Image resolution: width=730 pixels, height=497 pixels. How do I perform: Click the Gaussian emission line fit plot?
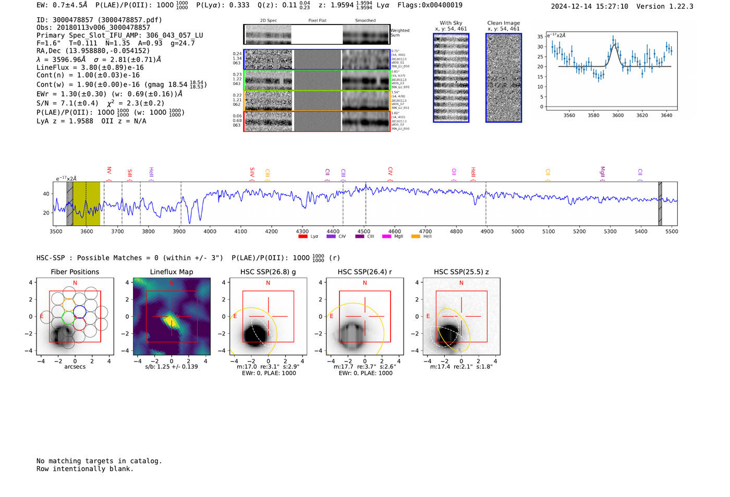[x=611, y=71]
